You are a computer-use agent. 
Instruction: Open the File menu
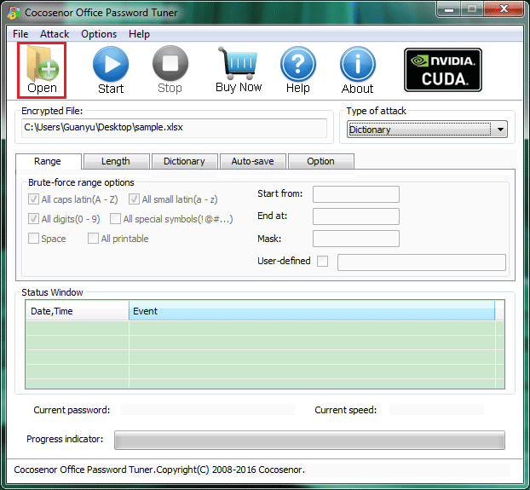click(20, 34)
